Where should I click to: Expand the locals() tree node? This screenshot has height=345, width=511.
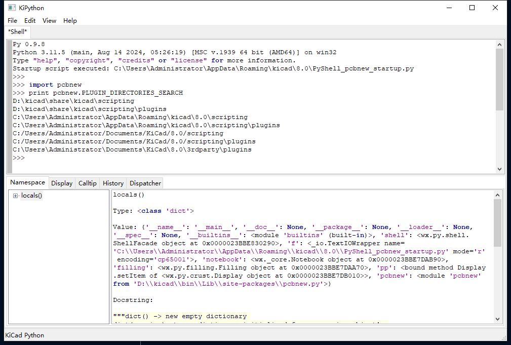point(16,196)
